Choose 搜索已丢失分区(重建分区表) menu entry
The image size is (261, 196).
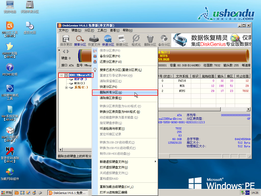[x=125, y=70]
